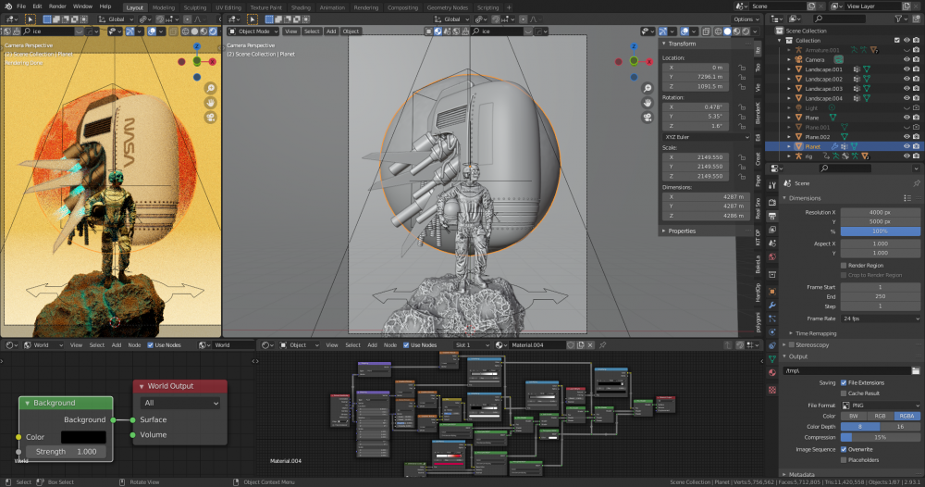Click the pan hand gizmo in left viewport
Screen dimensions: 925x487
[211, 103]
